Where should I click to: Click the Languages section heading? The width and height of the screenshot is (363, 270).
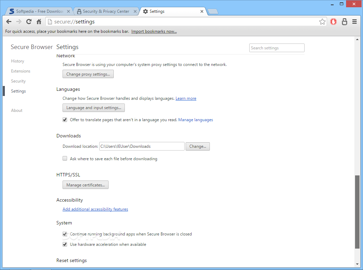coord(68,89)
